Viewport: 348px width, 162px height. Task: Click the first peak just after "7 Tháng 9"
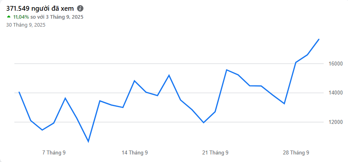(65, 98)
